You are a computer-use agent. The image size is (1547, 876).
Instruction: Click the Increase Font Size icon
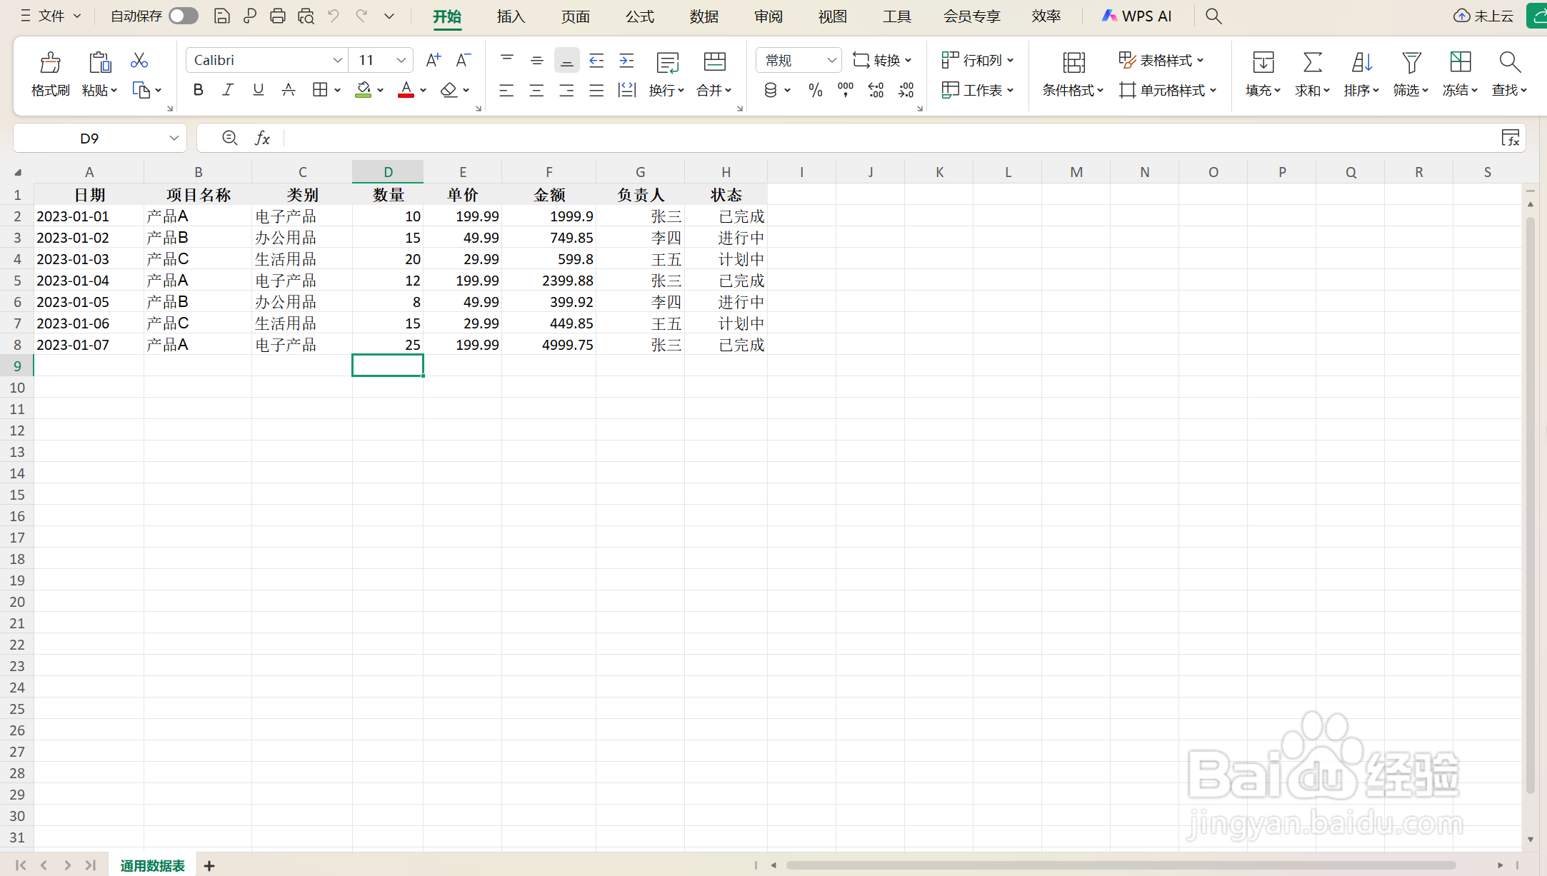coord(433,61)
